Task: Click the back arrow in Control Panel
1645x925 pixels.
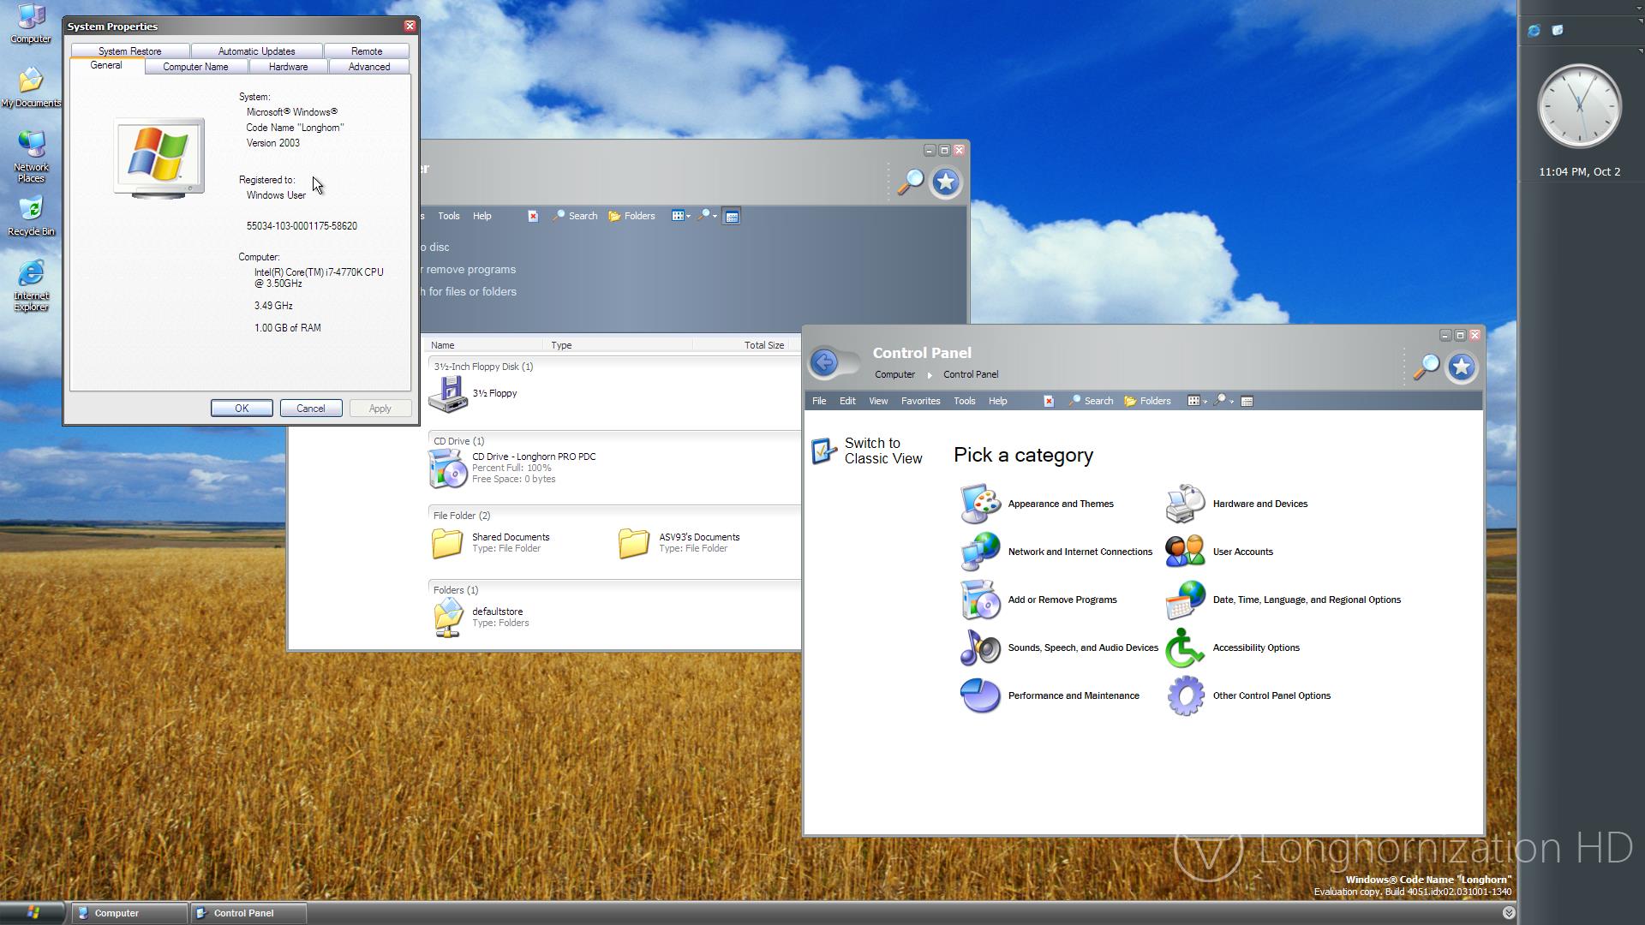Action: [824, 363]
